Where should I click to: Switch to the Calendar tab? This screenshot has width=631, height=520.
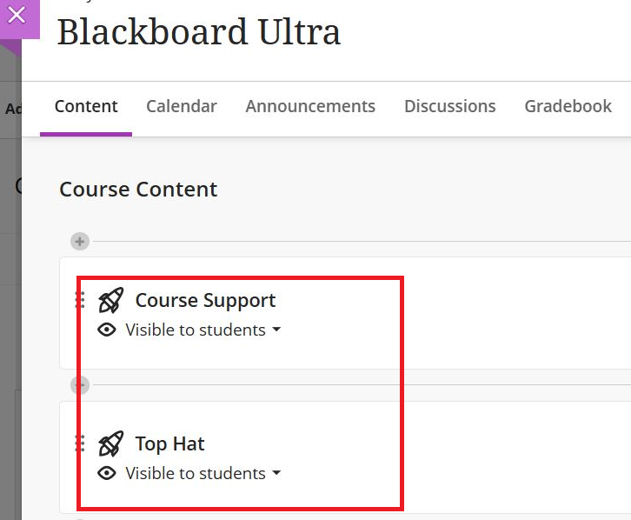pos(182,107)
